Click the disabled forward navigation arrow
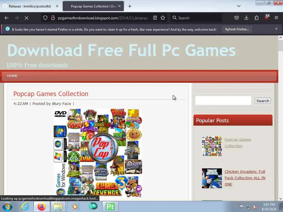Screen dimensions: 283x212 17,18
